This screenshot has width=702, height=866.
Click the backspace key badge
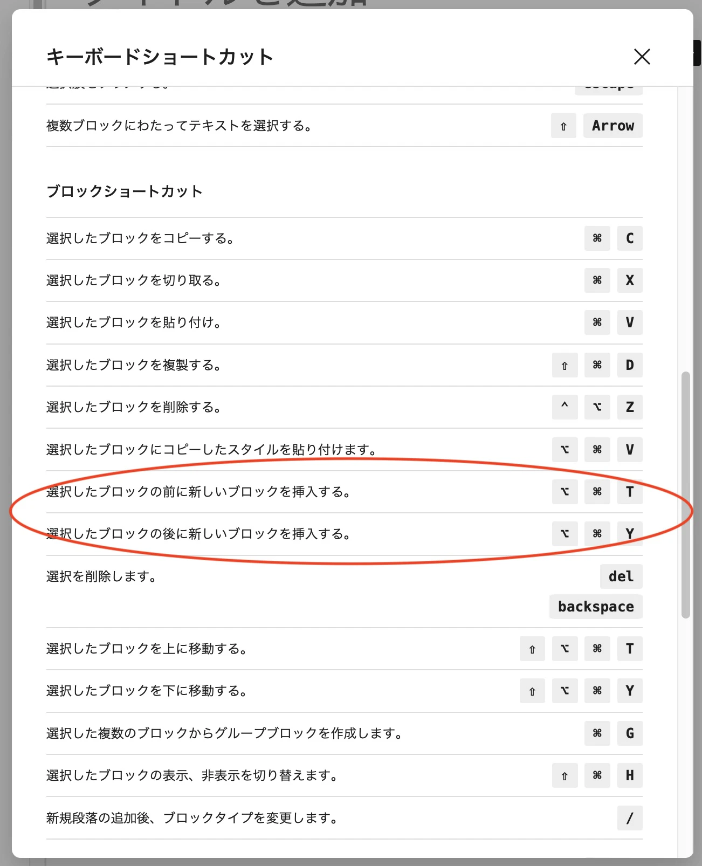[596, 607]
